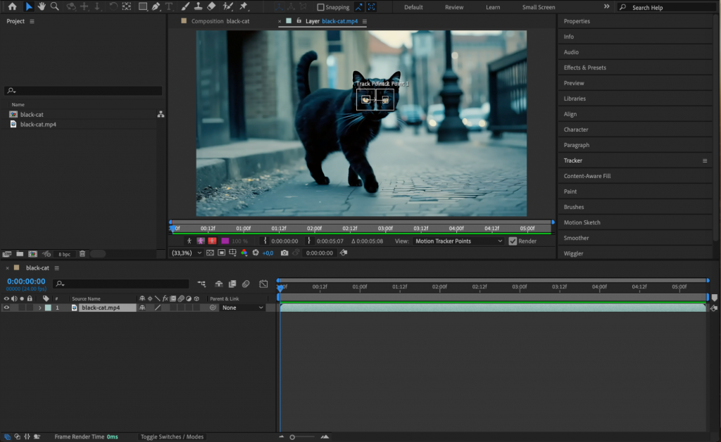Select the Roto Brush tool
This screenshot has height=442, width=721.
coord(226,7)
